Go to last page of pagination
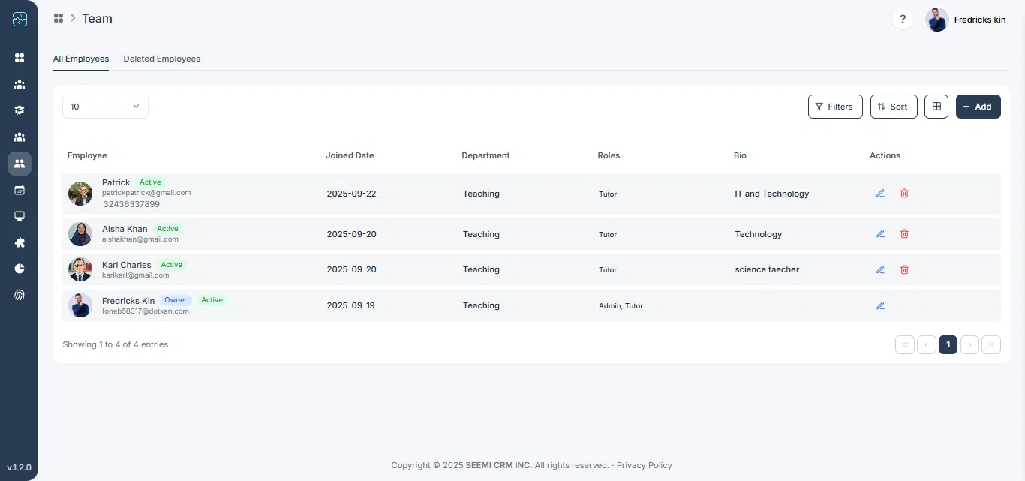Screen dimensions: 1025x481 coord(991,344)
